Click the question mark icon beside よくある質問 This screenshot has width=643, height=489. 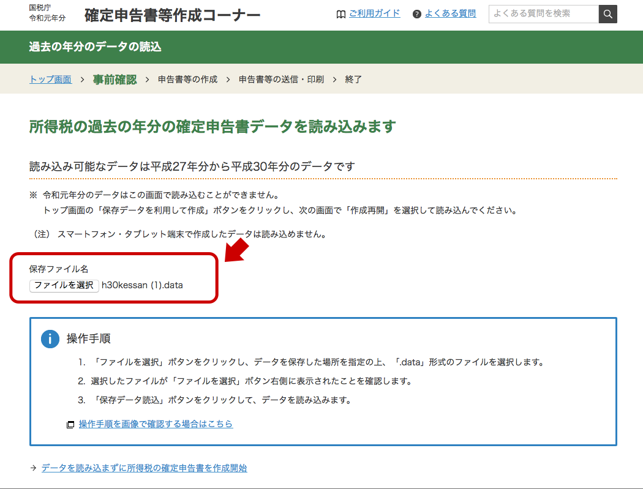[417, 13]
